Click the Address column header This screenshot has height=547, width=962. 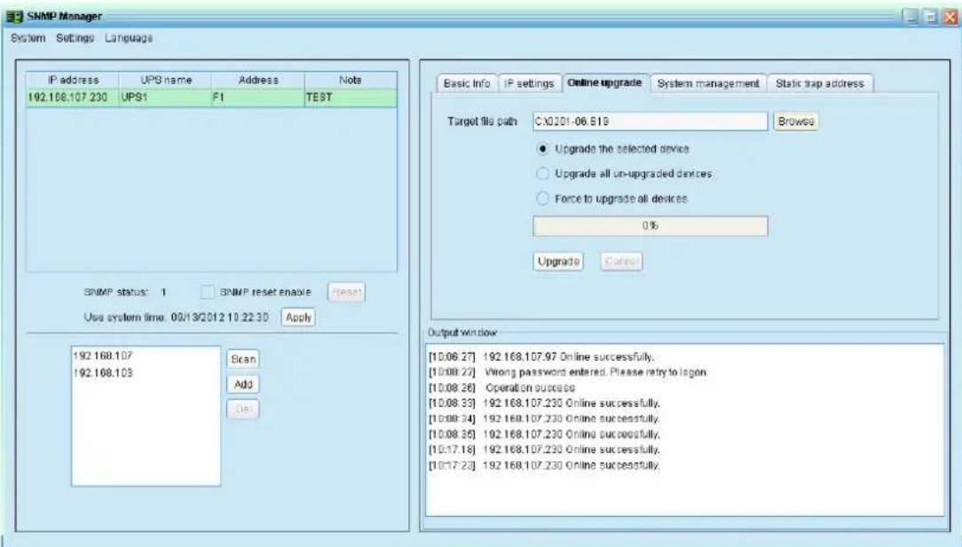[258, 81]
